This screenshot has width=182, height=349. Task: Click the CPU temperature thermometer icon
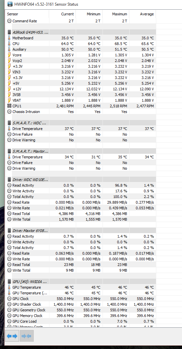(9, 44)
